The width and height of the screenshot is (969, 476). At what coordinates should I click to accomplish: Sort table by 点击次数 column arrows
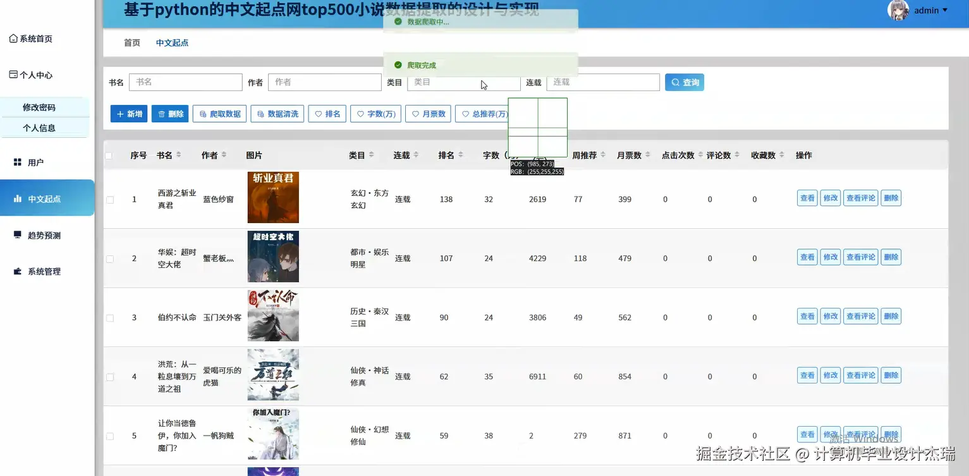pyautogui.click(x=701, y=155)
